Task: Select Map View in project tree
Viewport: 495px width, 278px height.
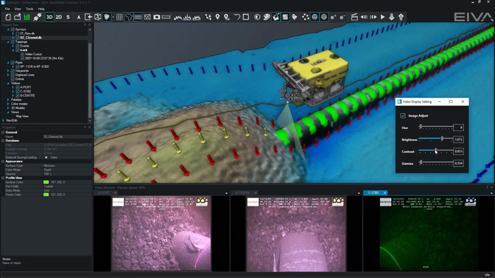Action: coord(22,116)
